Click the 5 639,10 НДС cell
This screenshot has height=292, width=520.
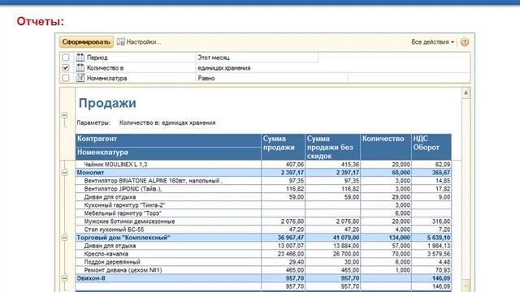(431, 238)
